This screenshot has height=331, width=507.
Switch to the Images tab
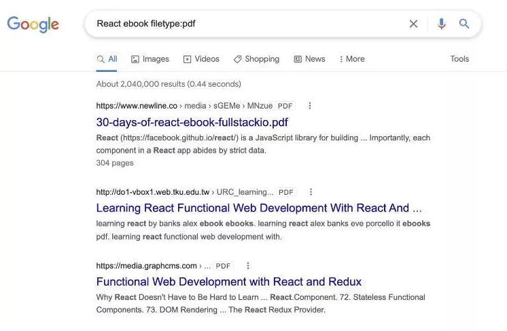click(150, 59)
